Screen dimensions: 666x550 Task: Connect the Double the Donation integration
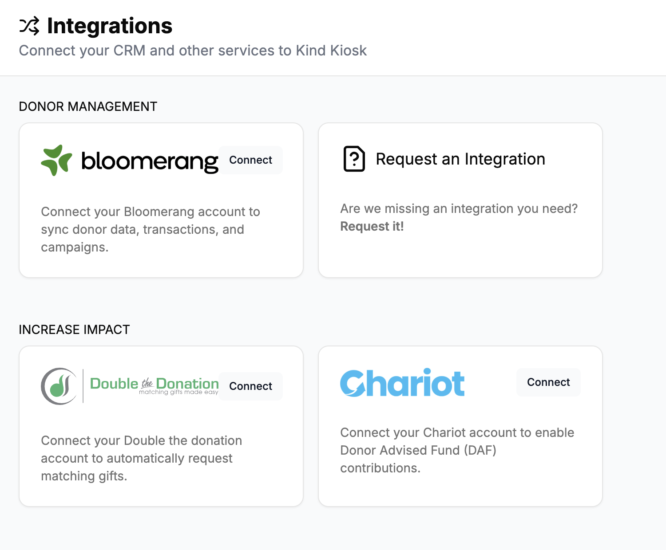250,386
